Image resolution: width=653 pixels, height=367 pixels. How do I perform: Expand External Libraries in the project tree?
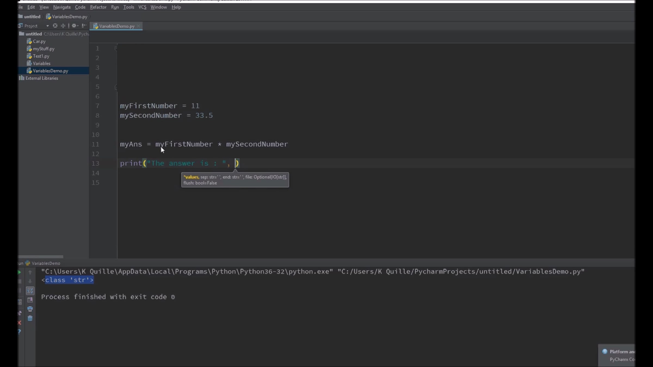(39, 78)
